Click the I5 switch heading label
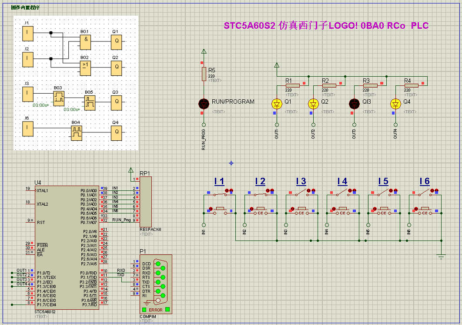Screen dimensions: 462x325 click(x=383, y=182)
